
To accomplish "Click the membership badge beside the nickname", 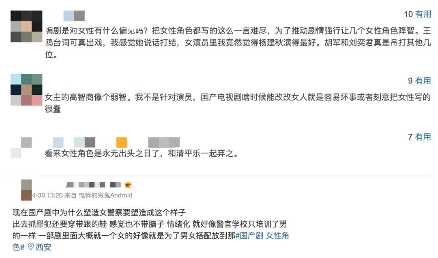I will (128, 185).
